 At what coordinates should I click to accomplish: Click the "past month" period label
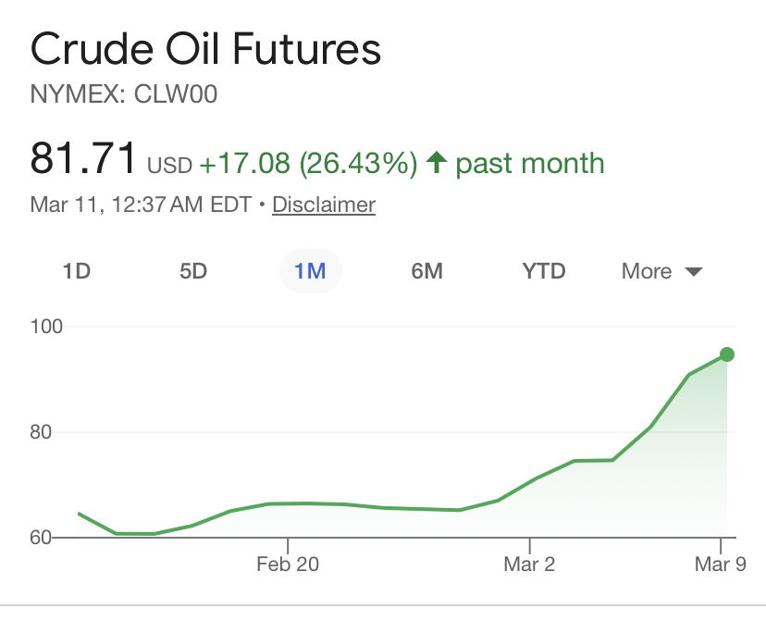click(530, 164)
